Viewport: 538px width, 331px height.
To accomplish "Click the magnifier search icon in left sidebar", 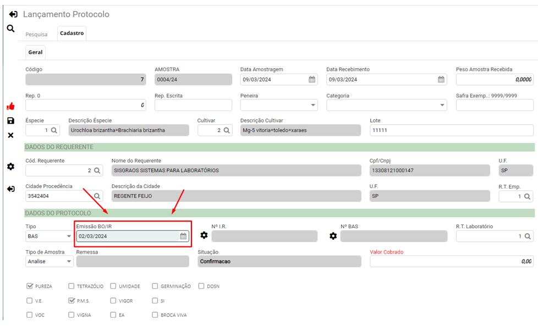I will pos(10,29).
